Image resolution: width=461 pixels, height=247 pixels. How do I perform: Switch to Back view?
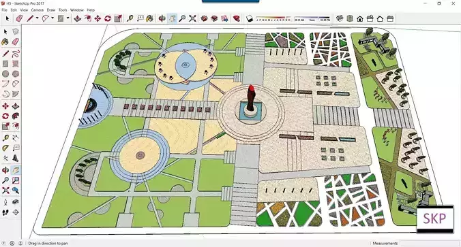[x=380, y=18]
